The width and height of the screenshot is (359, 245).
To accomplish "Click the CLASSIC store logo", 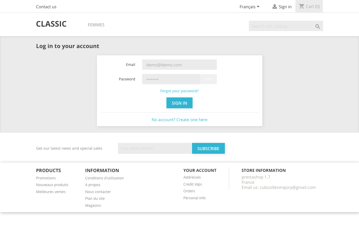I will [x=51, y=24].
